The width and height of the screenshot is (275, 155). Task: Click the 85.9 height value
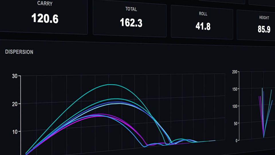[x=264, y=29]
